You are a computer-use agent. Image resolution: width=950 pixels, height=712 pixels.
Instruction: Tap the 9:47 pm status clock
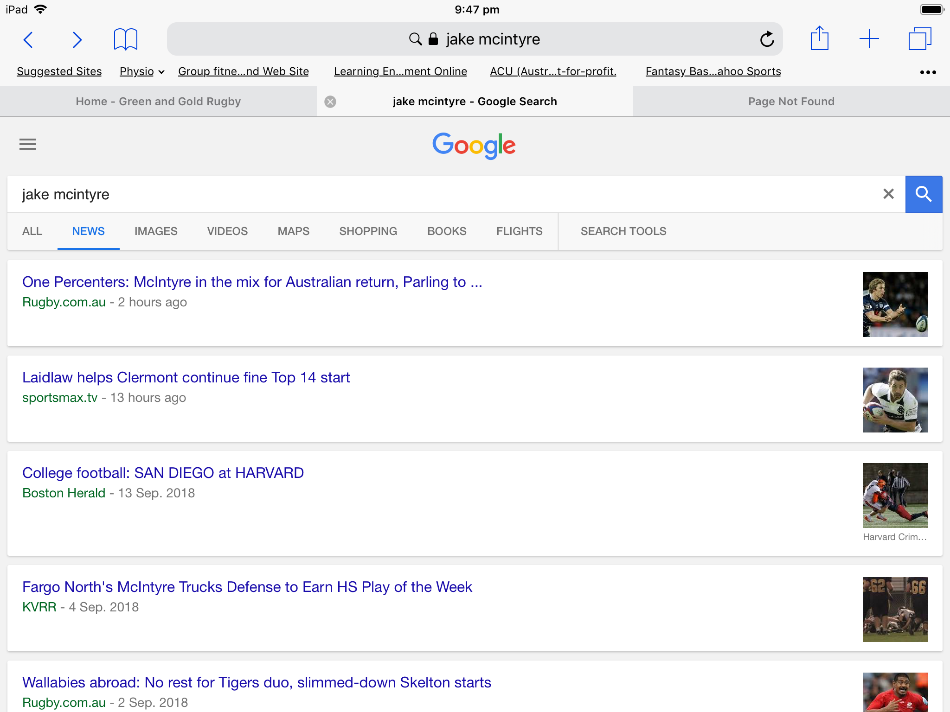click(x=477, y=10)
